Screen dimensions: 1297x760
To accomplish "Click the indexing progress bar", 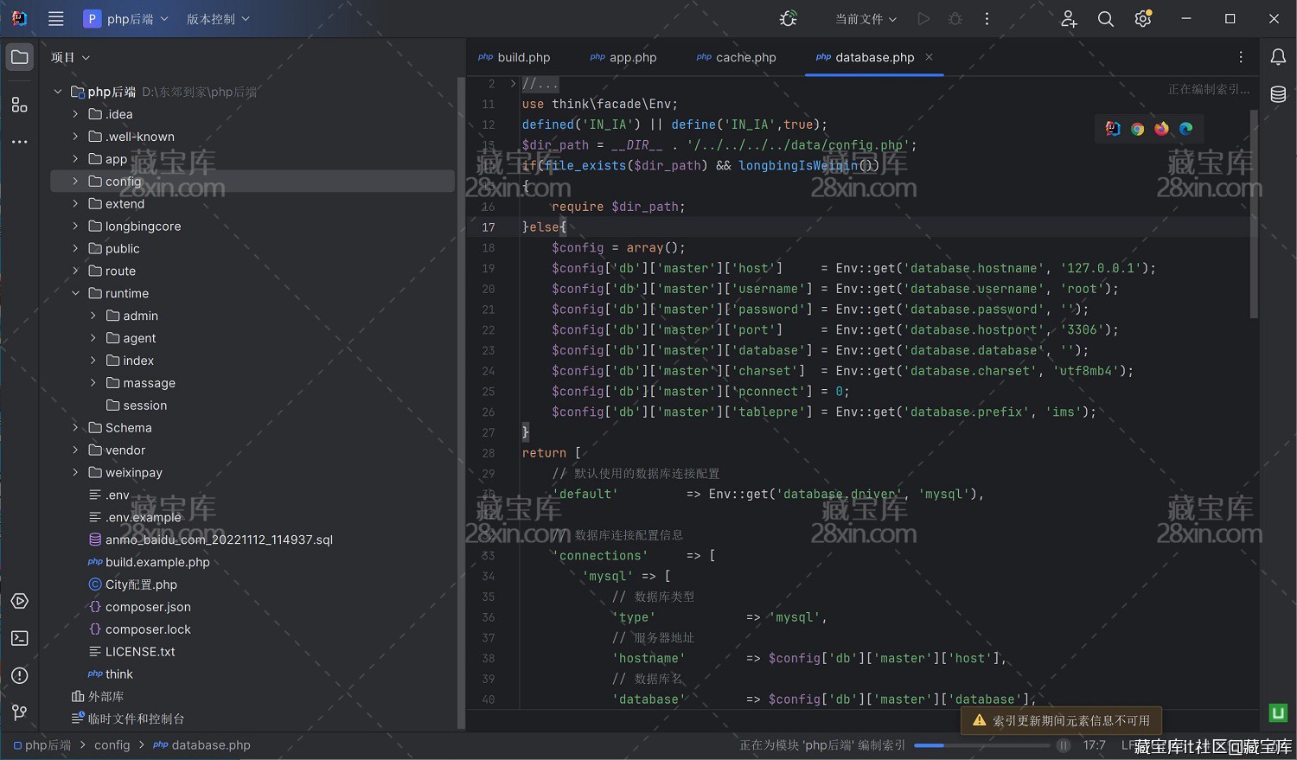I will [x=981, y=745].
